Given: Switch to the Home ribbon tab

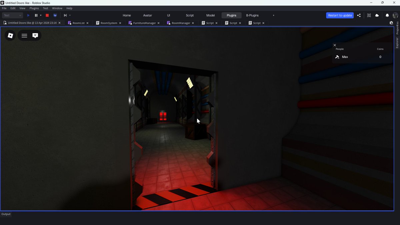Looking at the screenshot, I should click(127, 15).
